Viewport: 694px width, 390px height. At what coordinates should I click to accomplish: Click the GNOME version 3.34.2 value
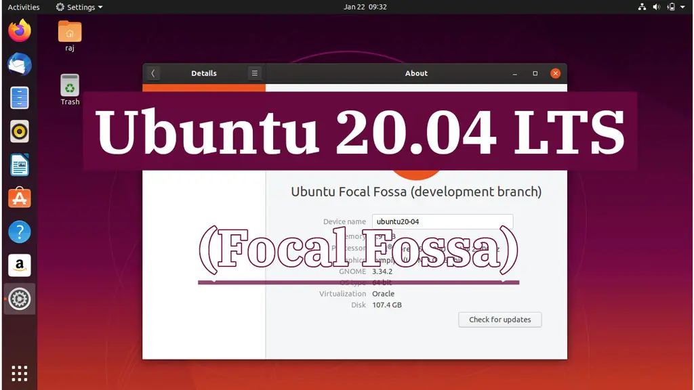(x=382, y=272)
